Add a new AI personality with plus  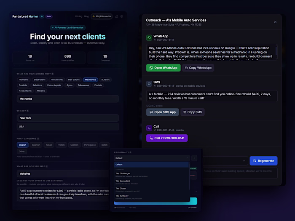pyautogui.click(x=194, y=158)
